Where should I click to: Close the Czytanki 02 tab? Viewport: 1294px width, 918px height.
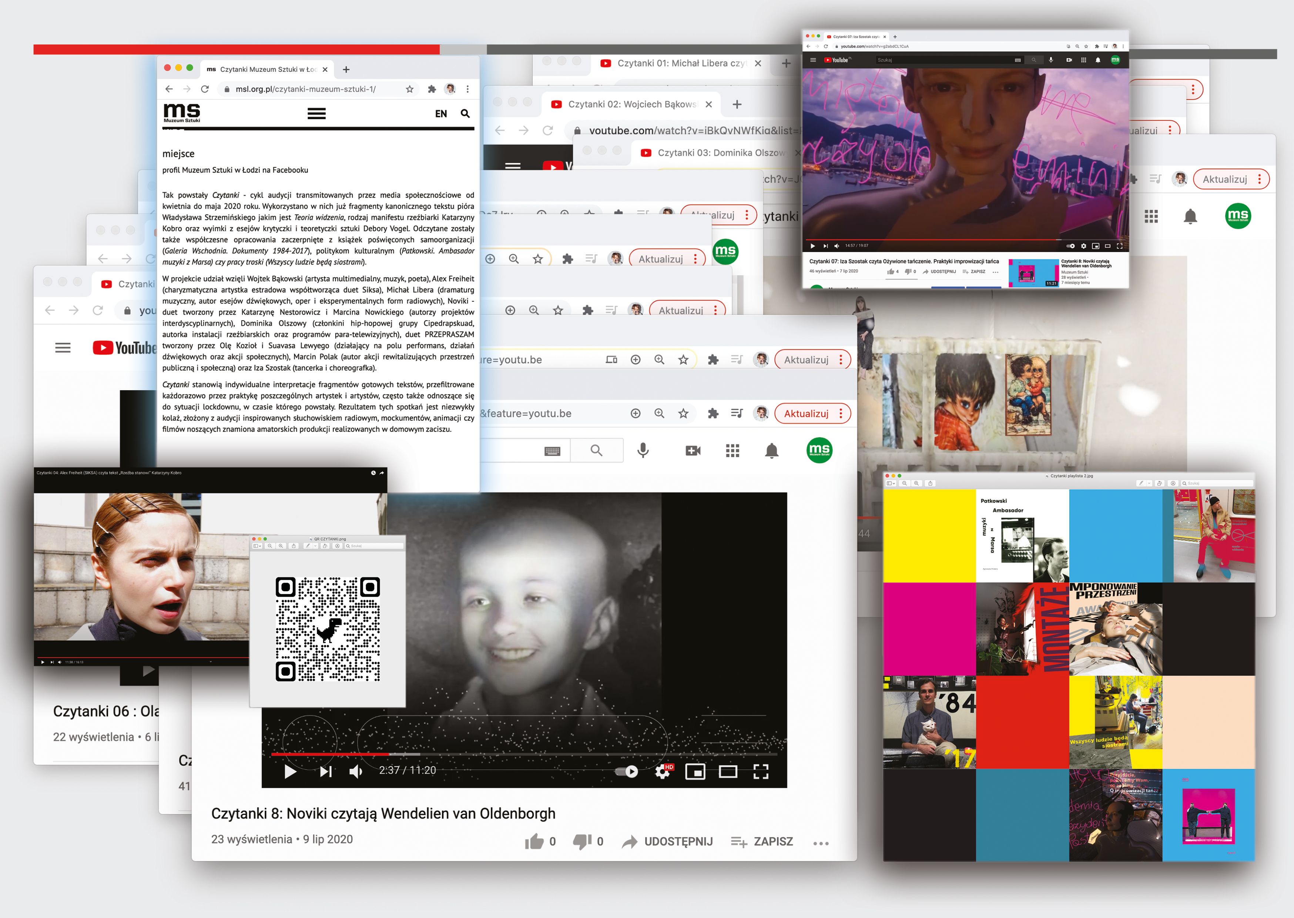tap(708, 104)
